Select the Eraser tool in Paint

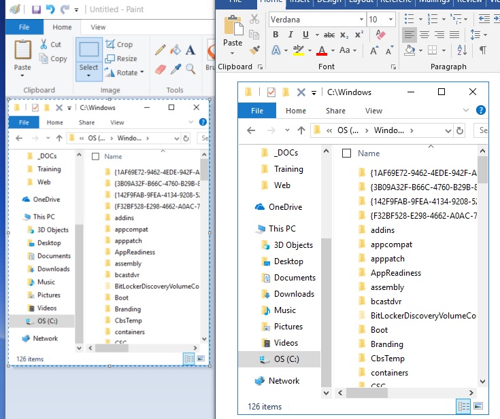point(161,69)
